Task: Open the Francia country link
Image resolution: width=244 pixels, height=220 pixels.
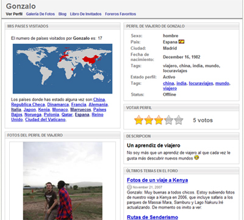Action: (x=79, y=105)
